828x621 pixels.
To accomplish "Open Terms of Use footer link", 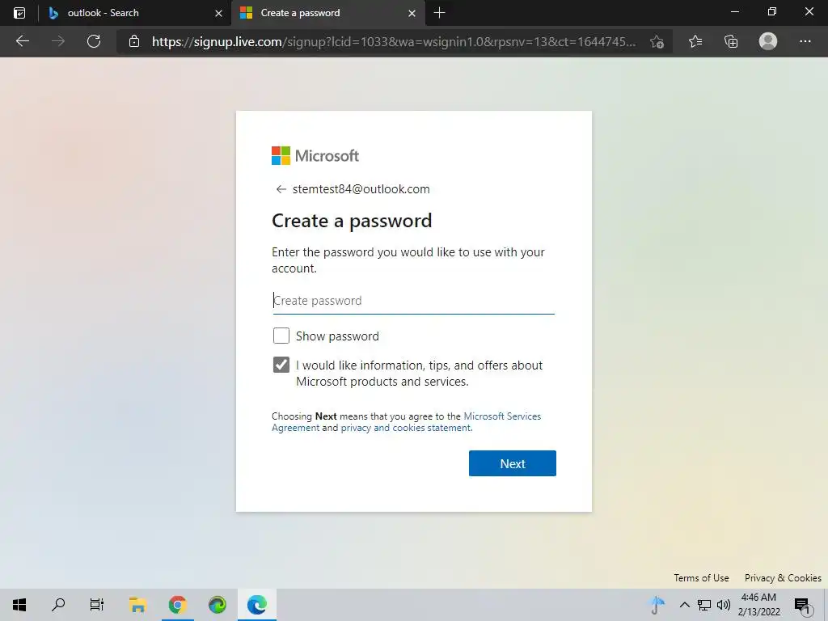I will click(701, 578).
